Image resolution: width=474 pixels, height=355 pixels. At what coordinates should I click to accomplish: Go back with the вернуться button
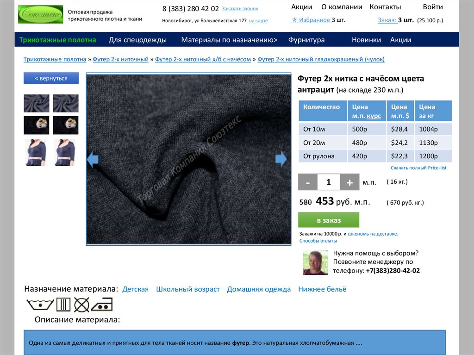[x=51, y=78]
